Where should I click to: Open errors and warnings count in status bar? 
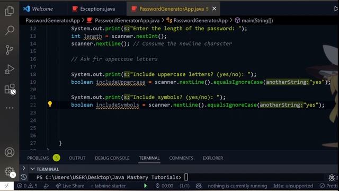(x=27, y=186)
